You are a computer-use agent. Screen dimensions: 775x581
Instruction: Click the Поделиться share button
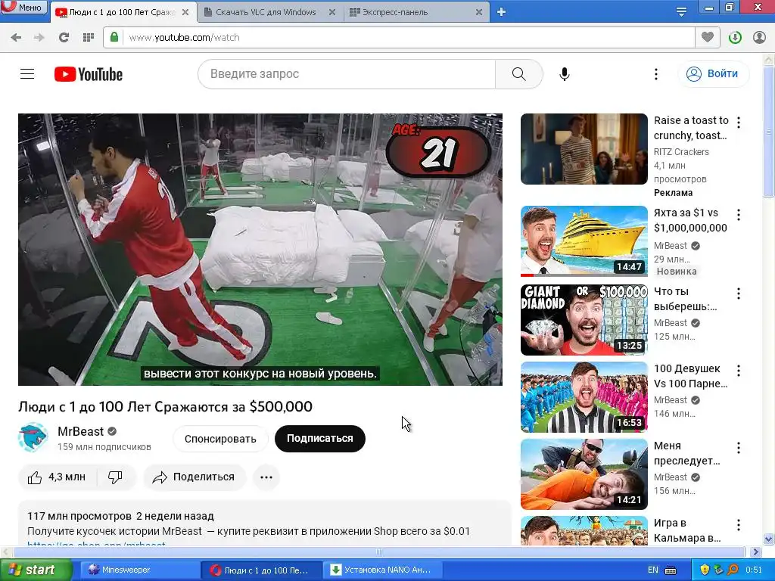(x=195, y=477)
